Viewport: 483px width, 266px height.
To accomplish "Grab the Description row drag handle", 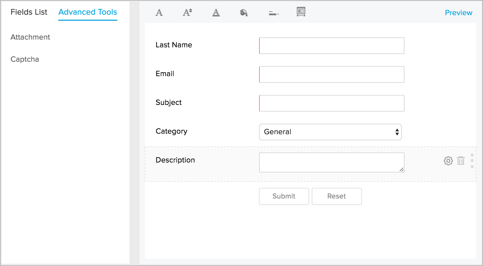I will tap(472, 161).
